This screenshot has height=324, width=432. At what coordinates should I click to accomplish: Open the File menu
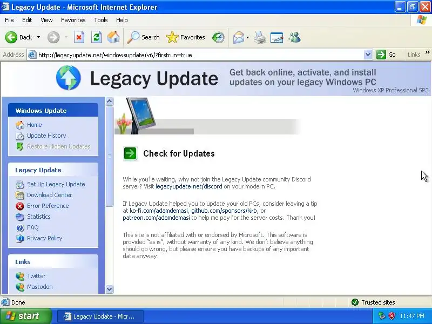click(9, 20)
